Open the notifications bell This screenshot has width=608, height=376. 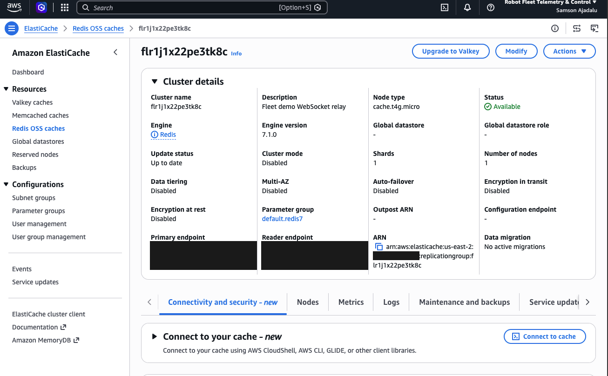[x=467, y=7]
